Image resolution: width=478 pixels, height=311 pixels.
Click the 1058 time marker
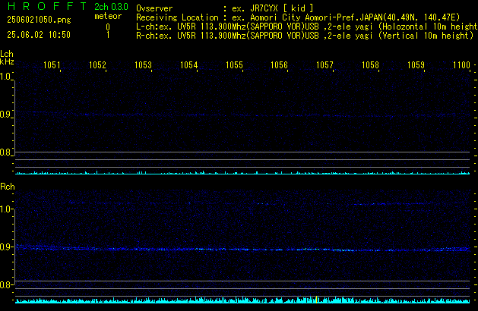click(370, 65)
